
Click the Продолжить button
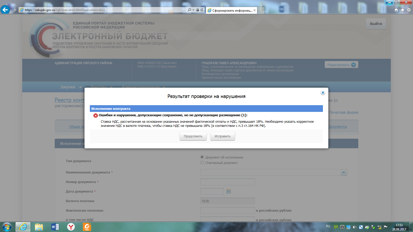tap(193, 136)
